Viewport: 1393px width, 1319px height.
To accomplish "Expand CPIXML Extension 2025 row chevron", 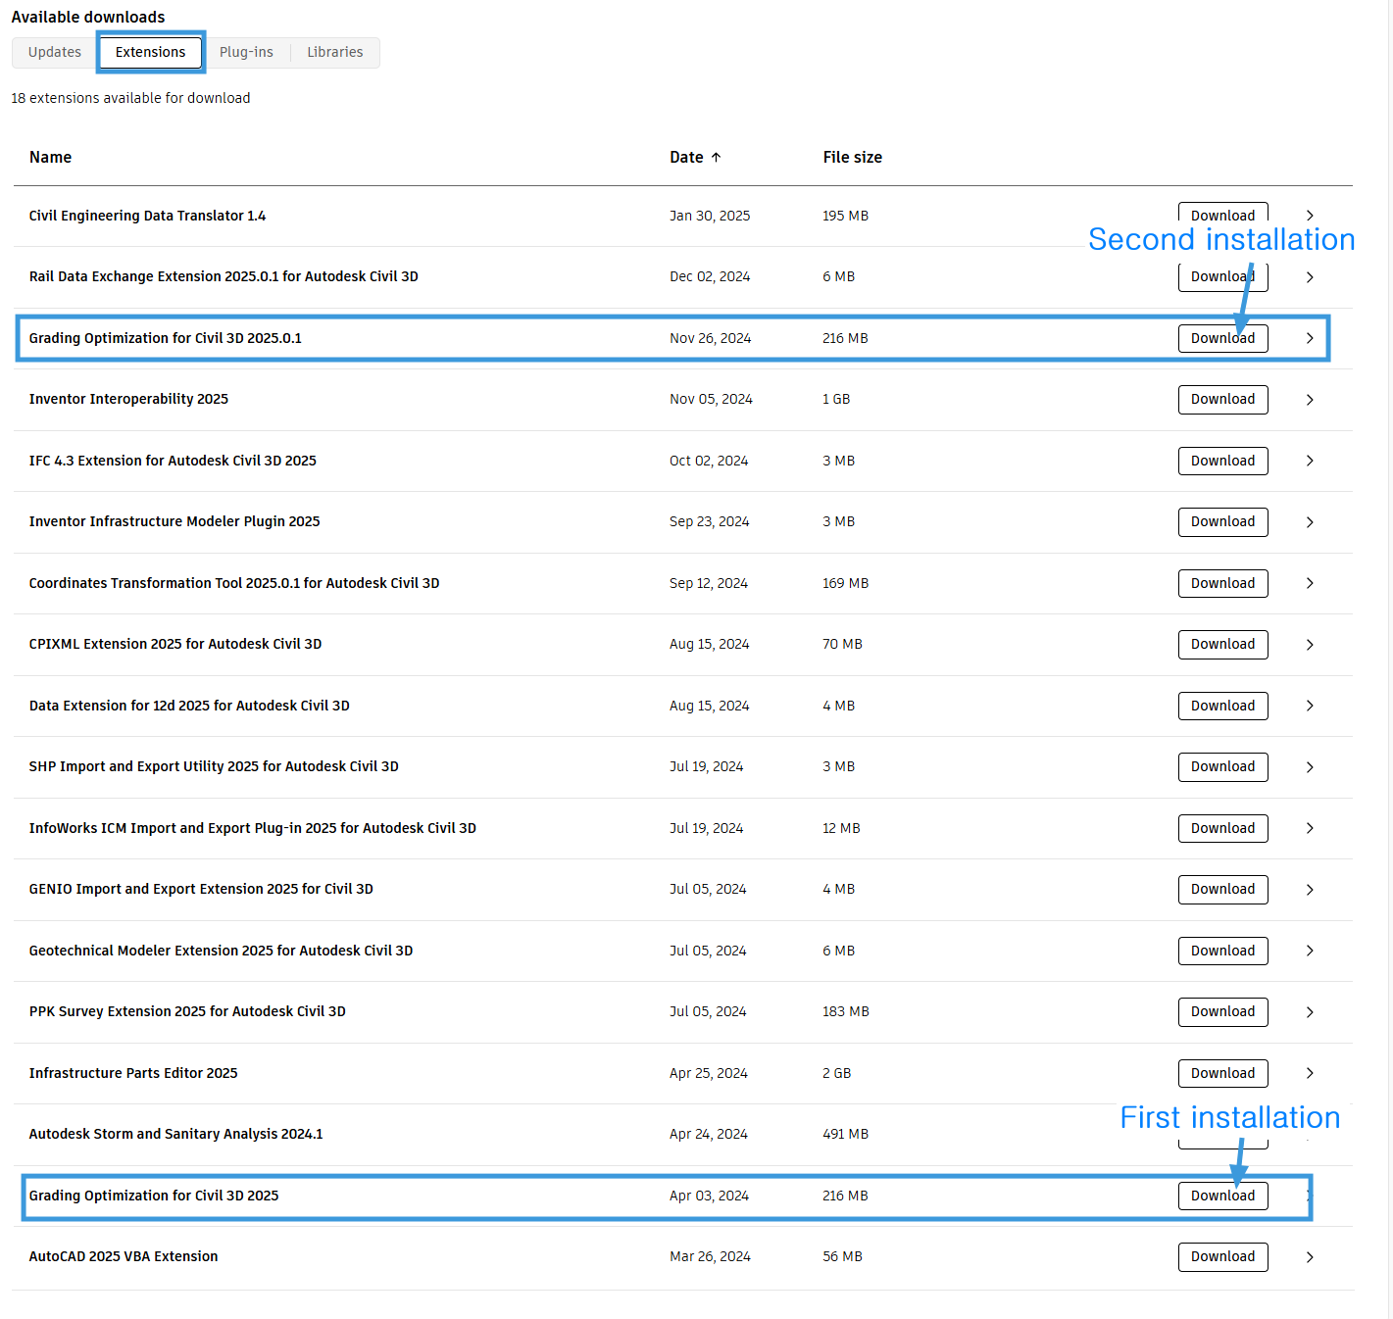I will point(1310,645).
